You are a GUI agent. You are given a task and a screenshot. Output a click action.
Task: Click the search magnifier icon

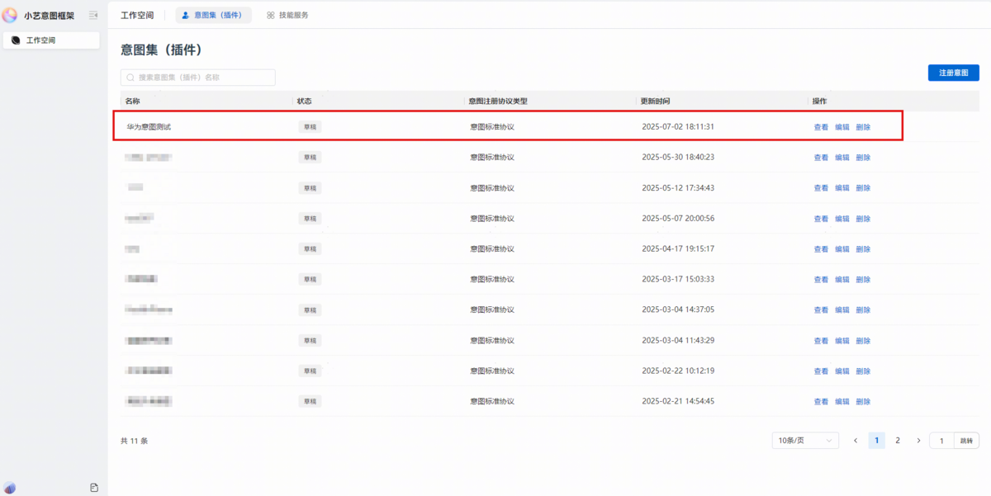click(x=130, y=78)
